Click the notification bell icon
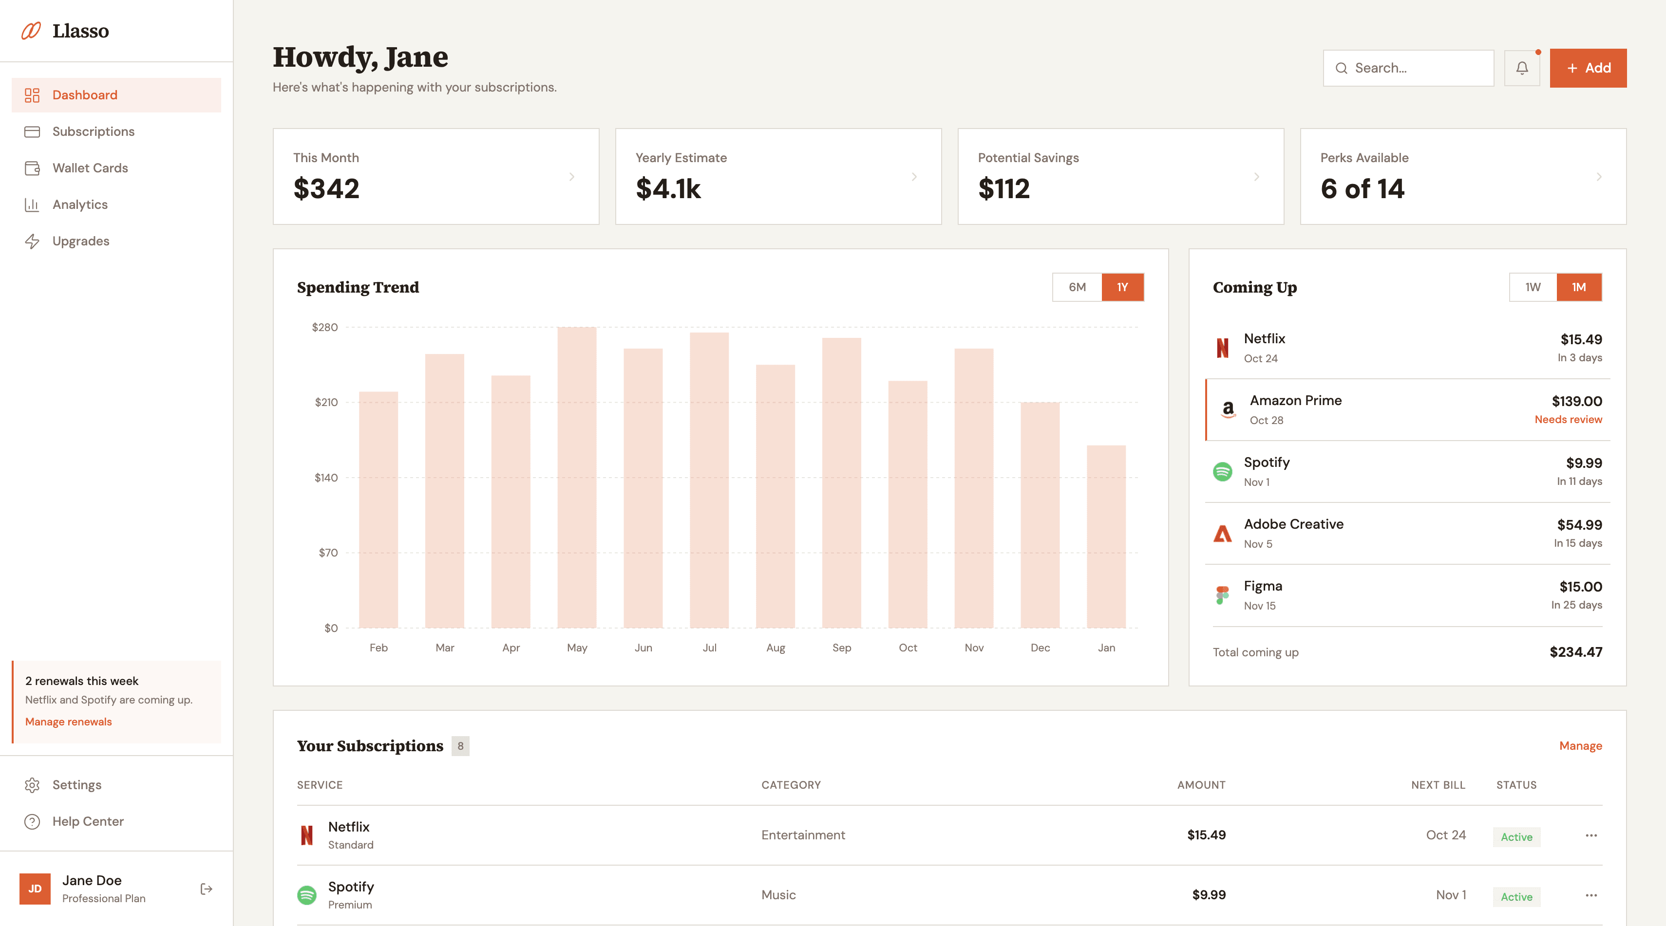Image resolution: width=1666 pixels, height=926 pixels. [1522, 68]
